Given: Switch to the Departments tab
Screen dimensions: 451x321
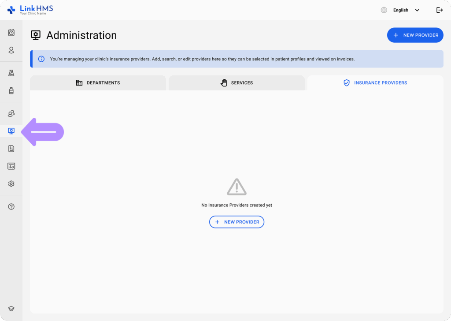Looking at the screenshot, I should (x=98, y=83).
